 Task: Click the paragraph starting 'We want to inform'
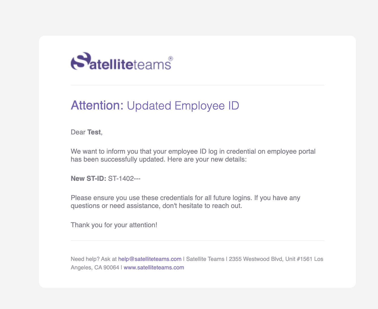tap(193, 155)
